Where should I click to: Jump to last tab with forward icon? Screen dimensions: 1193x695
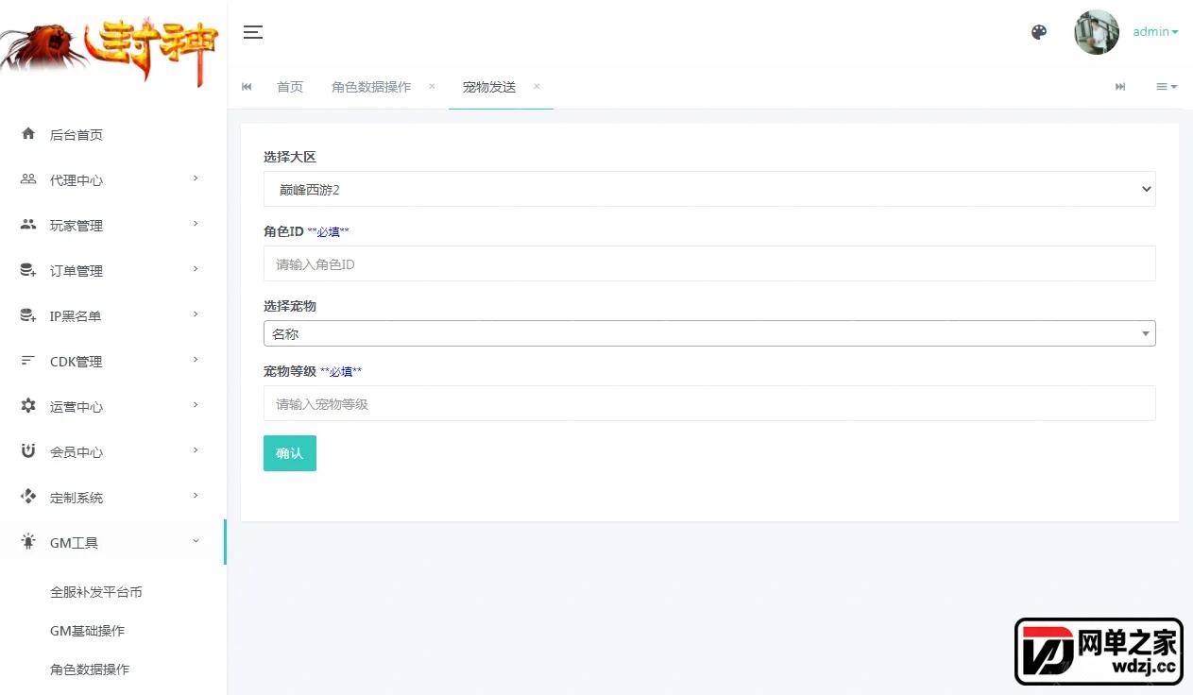(1120, 87)
